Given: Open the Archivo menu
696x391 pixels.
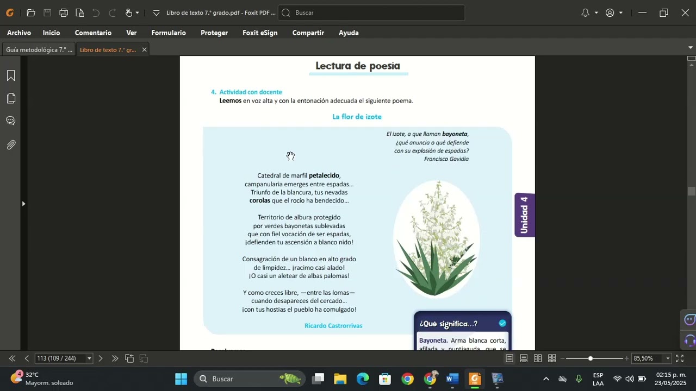Looking at the screenshot, I should [x=19, y=33].
